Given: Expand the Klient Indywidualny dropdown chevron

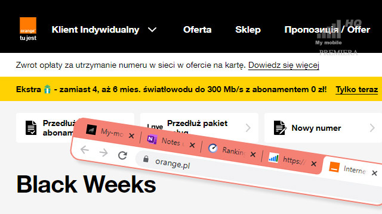Looking at the screenshot, I should (x=152, y=30).
